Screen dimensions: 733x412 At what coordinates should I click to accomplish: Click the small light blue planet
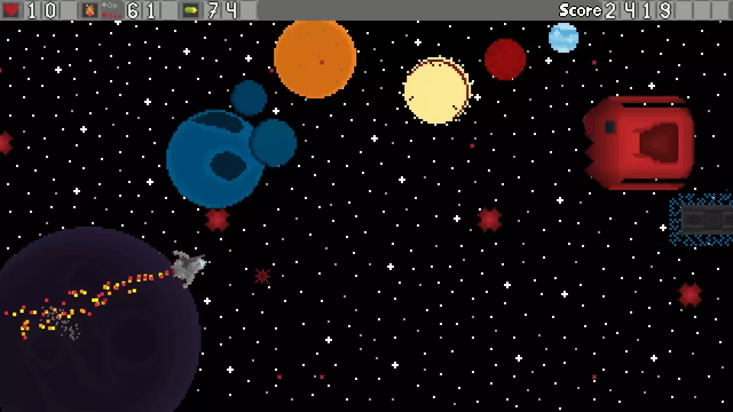click(563, 38)
